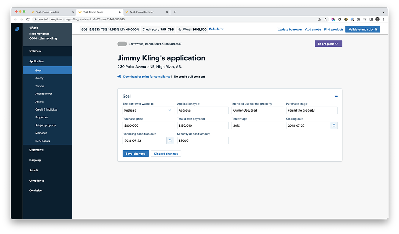This screenshot has height=234, width=399.
Task: Open the black ring extension icon
Action: point(339,19)
